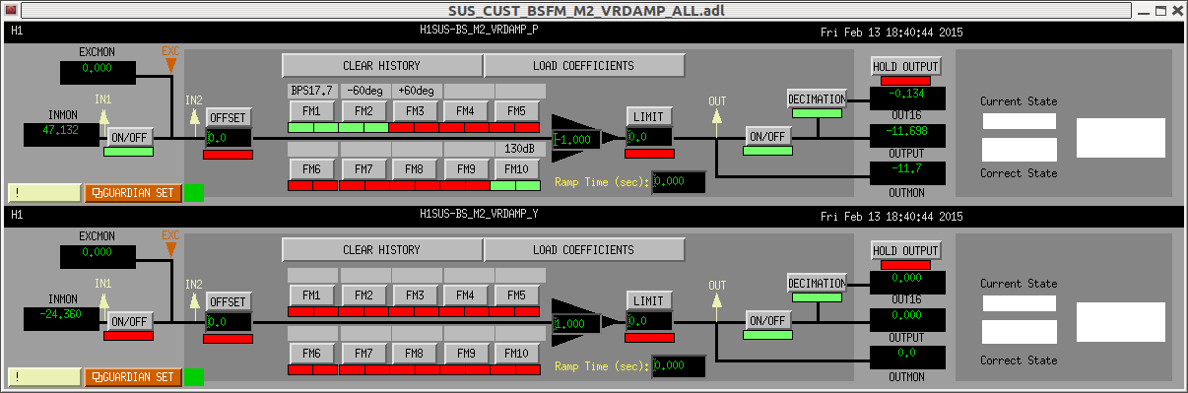Click LOAD COEFFICIENTS in VRDAMP_Y panel
1188x393 pixels.
[x=584, y=250]
